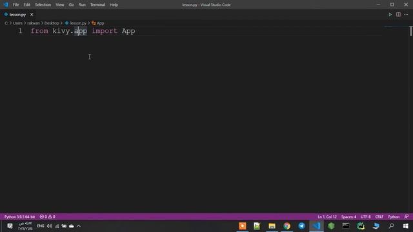Click the 'App' class name in line 1
This screenshot has height=232, width=413.
coord(128,31)
